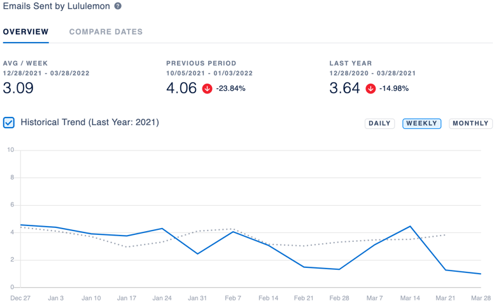The height and width of the screenshot is (308, 494).
Task: Click the Feb 28 low point on line
Action: 339,269
